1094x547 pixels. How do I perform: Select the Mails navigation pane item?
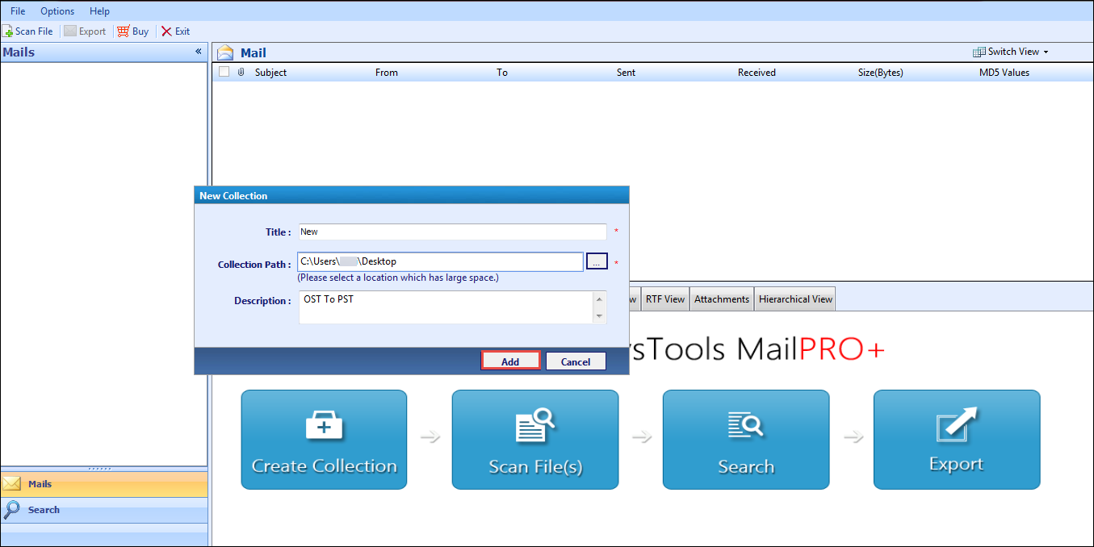[103, 484]
